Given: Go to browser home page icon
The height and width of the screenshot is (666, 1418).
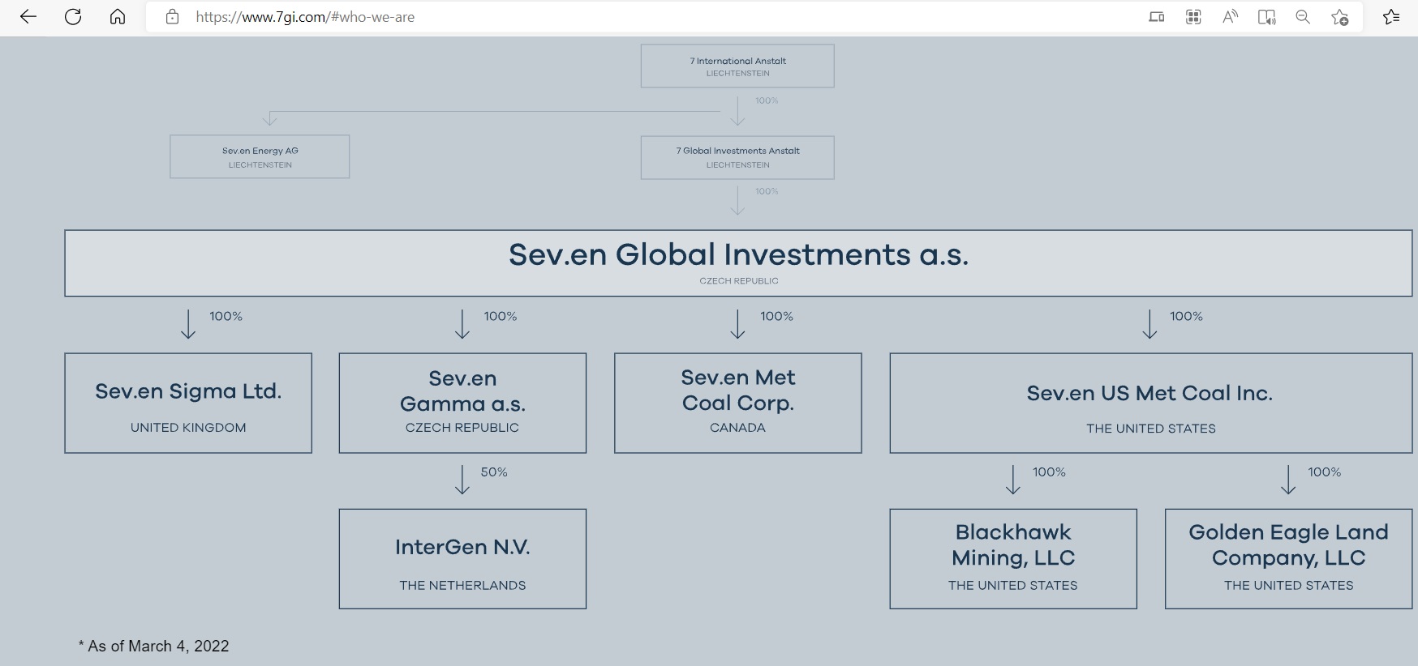Looking at the screenshot, I should point(118,17).
